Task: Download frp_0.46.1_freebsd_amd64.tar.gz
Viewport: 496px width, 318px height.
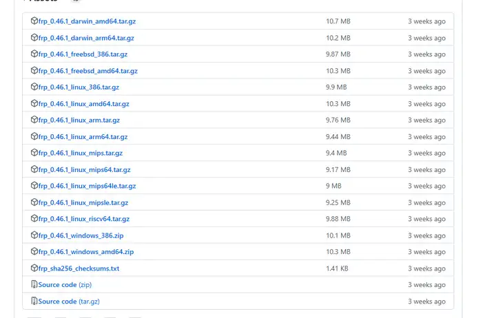Action: point(88,71)
